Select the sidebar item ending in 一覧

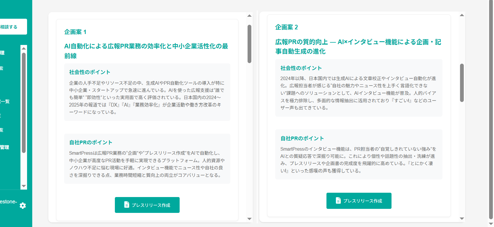[5, 101]
